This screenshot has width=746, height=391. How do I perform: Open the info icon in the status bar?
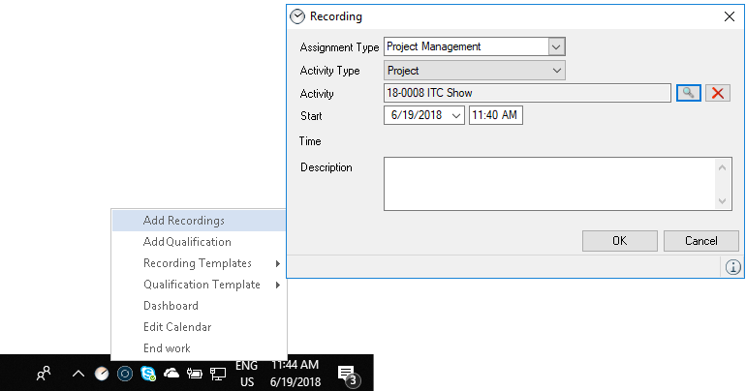click(732, 266)
